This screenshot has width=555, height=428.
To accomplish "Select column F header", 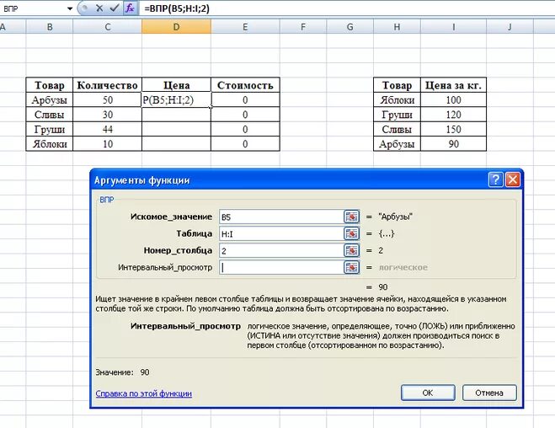I will 303,27.
